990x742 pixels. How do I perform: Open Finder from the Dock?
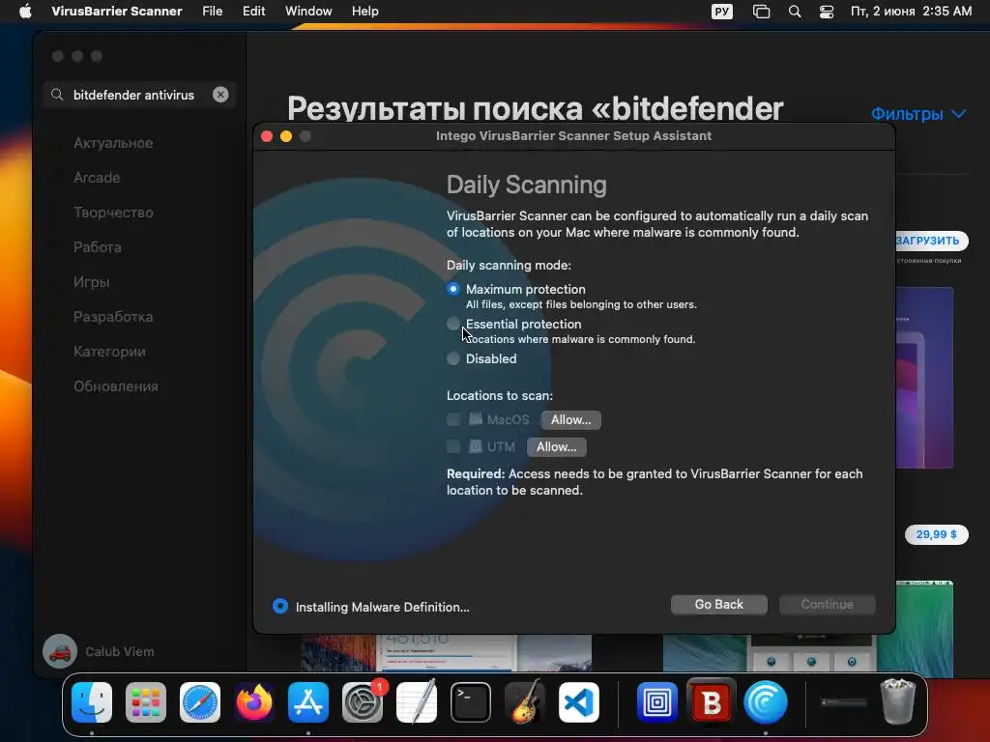click(92, 702)
